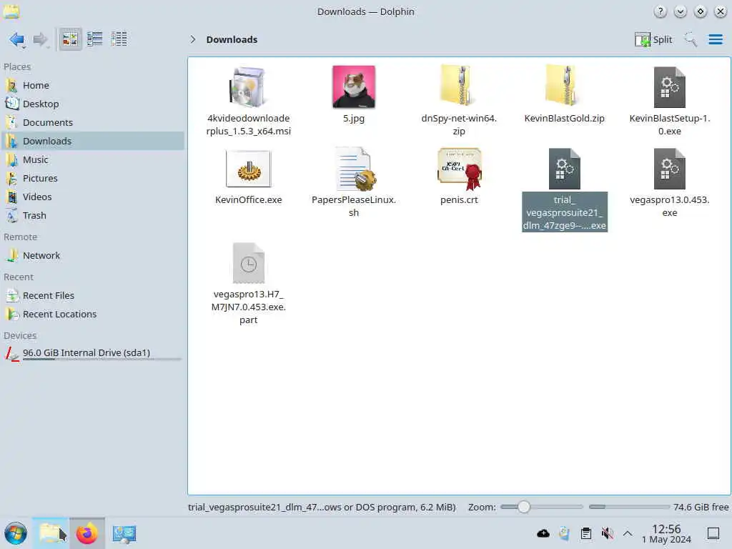Open Recent Locations entry
This screenshot has width=732, height=549.
[x=93, y=315]
